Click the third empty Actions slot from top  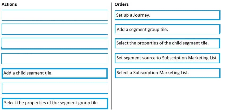pyautogui.click(x=54, y=43)
